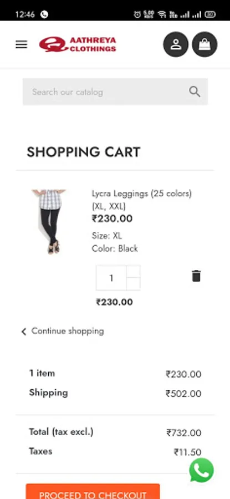Follow the Continue shopping link
230x499 pixels.
click(x=68, y=331)
